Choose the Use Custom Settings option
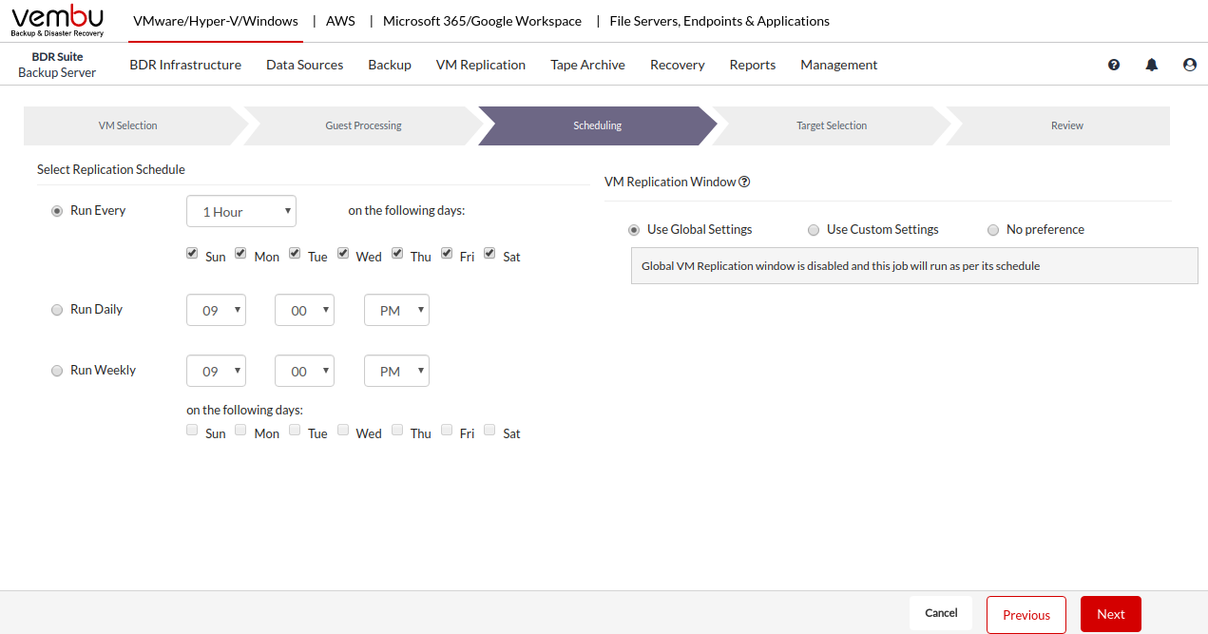1208x634 pixels. coord(814,230)
